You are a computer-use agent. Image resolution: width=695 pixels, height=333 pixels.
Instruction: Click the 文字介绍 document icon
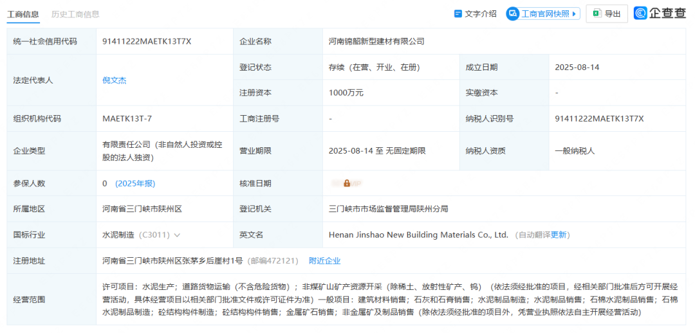click(x=458, y=14)
